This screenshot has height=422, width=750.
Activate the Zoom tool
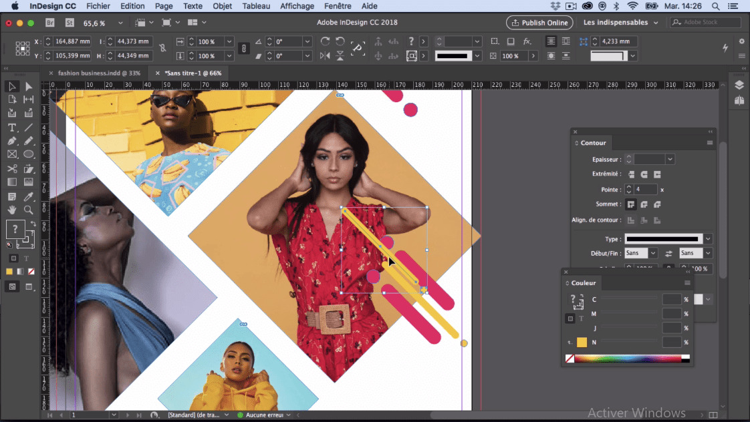pos(29,210)
